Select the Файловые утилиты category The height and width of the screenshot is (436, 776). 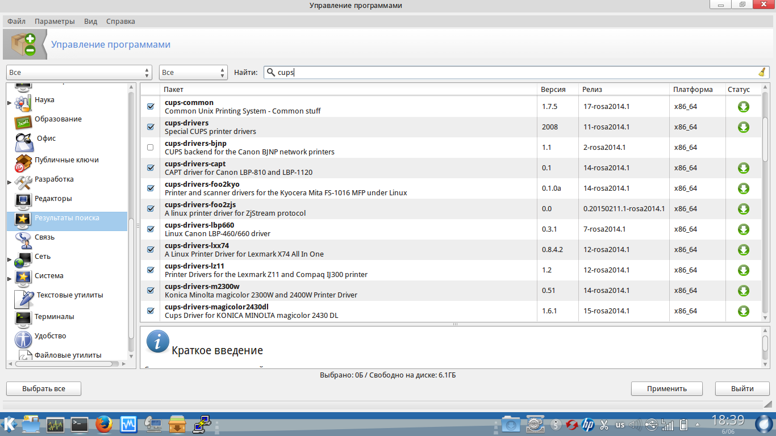(x=68, y=355)
